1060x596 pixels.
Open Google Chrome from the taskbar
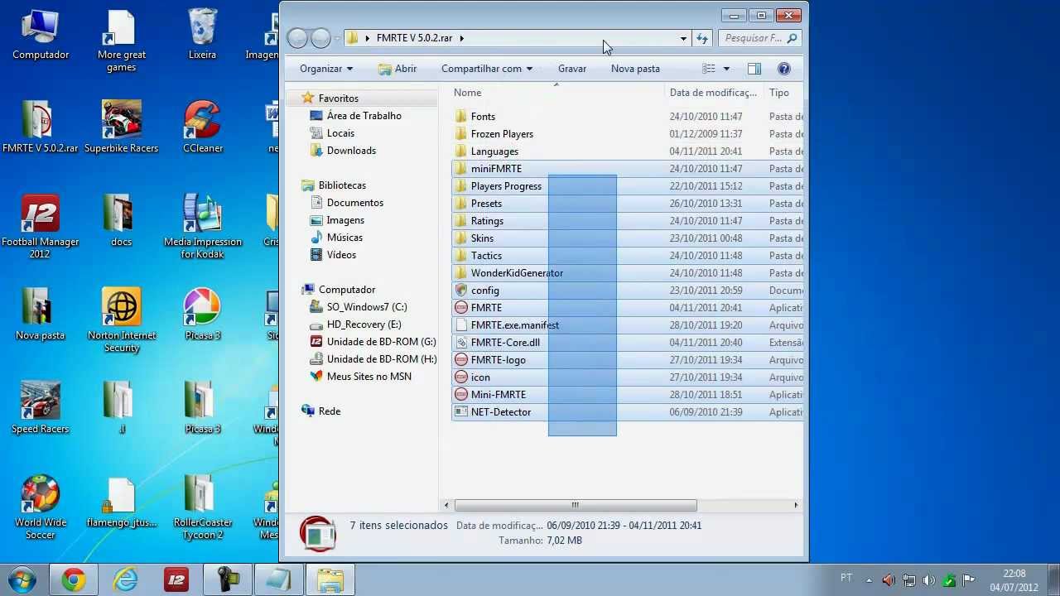pyautogui.click(x=73, y=580)
